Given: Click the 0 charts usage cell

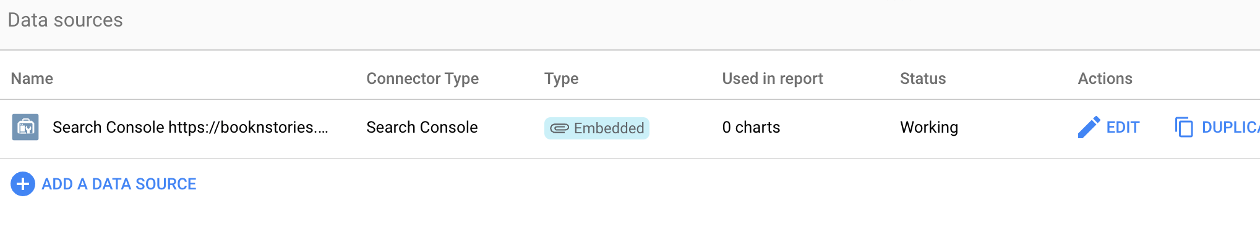Looking at the screenshot, I should 751,127.
